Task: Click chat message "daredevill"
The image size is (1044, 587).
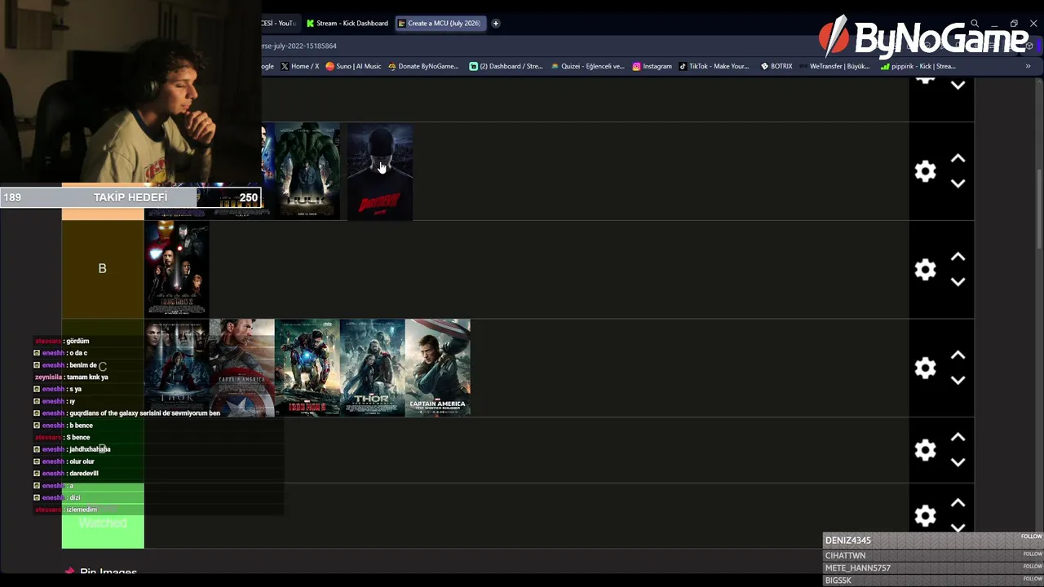Action: pyautogui.click(x=84, y=474)
